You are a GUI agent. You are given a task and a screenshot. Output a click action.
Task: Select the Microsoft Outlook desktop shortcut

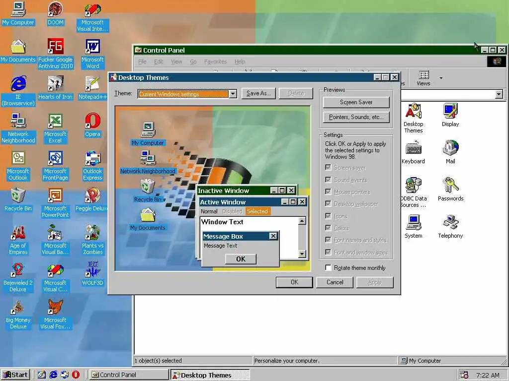tap(18, 166)
